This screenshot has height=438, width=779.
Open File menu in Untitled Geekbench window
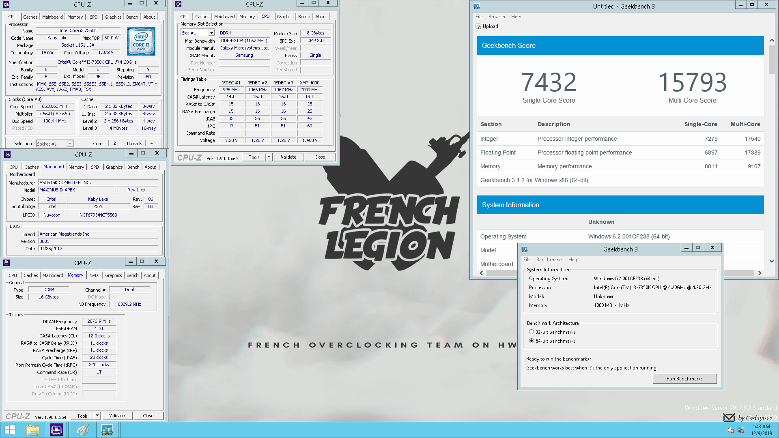point(479,17)
